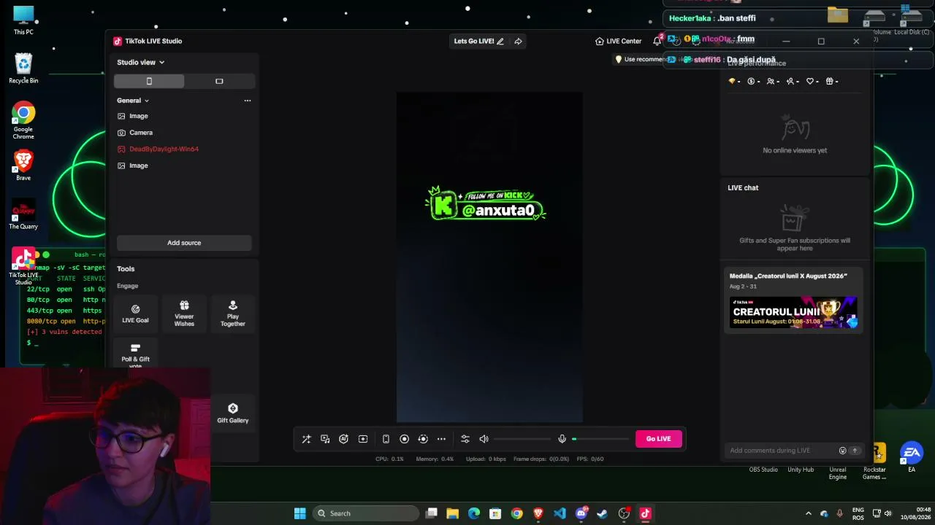The width and height of the screenshot is (935, 525).
Task: Click the phone icon in bottom toolbar
Action: [386, 439]
